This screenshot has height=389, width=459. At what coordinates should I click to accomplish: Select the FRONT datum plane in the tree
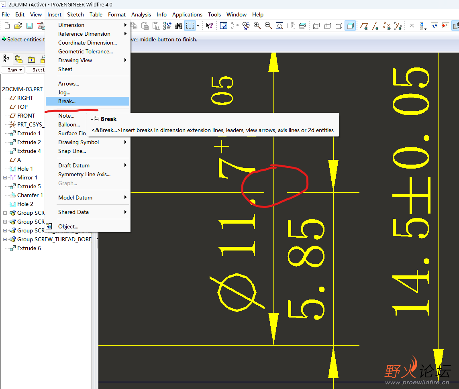point(26,116)
